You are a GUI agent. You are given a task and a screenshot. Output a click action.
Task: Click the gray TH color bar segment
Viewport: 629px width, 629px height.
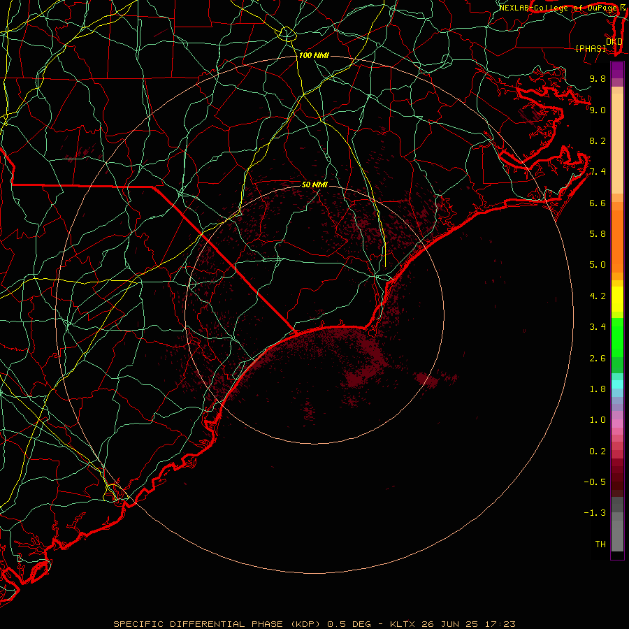coord(617,535)
